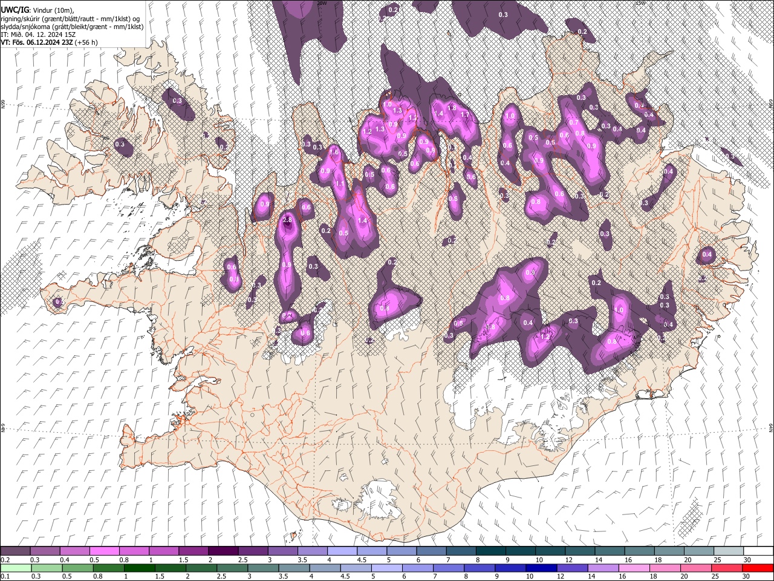Screen dimensions: 774x581
Task: Select the dark green swatch between 1 and 1.5
Action: [140, 568]
